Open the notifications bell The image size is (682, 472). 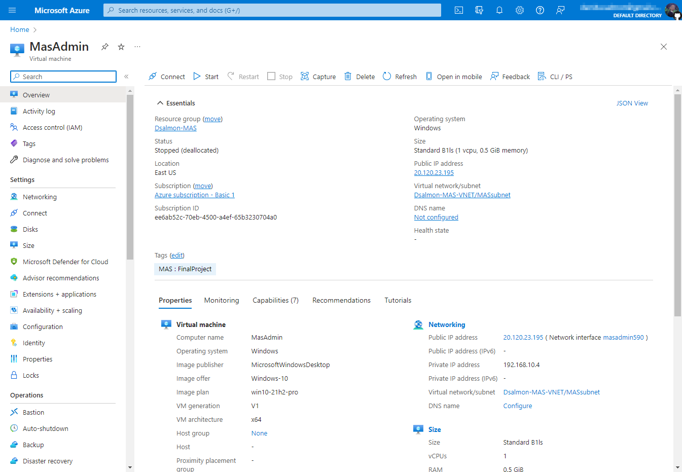(x=499, y=10)
